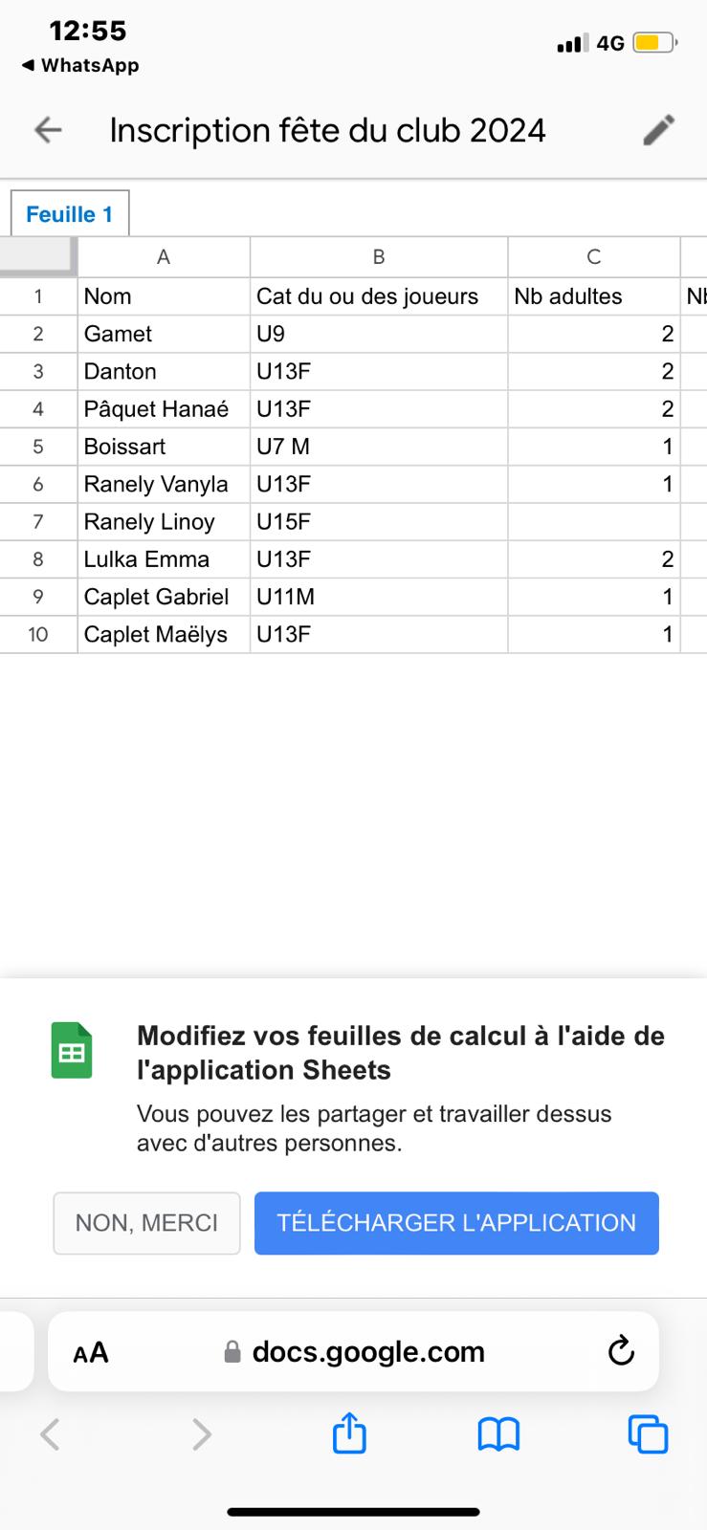Viewport: 707px width, 1530px height.
Task: Tap the Safari reload page icon
Action: click(621, 1351)
